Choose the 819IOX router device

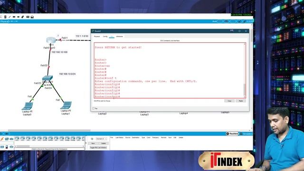pos(45,139)
